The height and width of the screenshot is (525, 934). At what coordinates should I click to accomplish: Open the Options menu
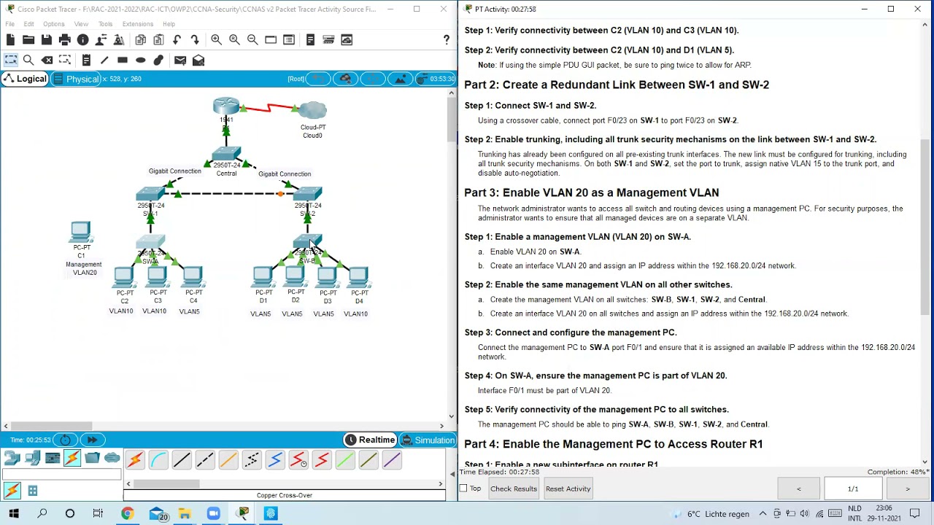[x=53, y=24]
